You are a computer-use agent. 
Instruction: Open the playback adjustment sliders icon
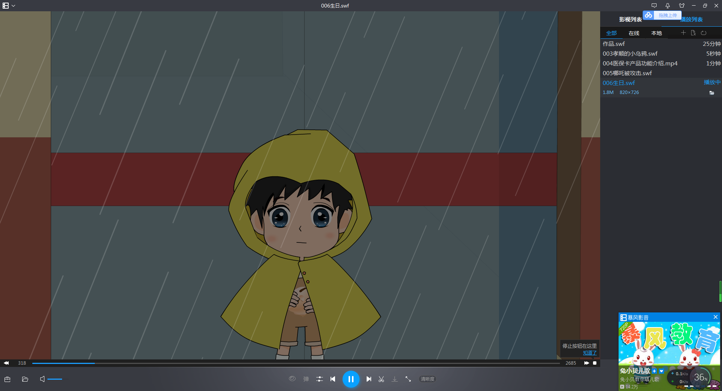pos(320,379)
